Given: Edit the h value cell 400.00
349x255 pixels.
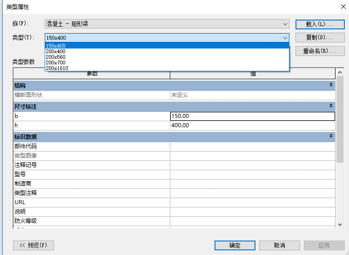Looking at the screenshot, I should (x=253, y=125).
